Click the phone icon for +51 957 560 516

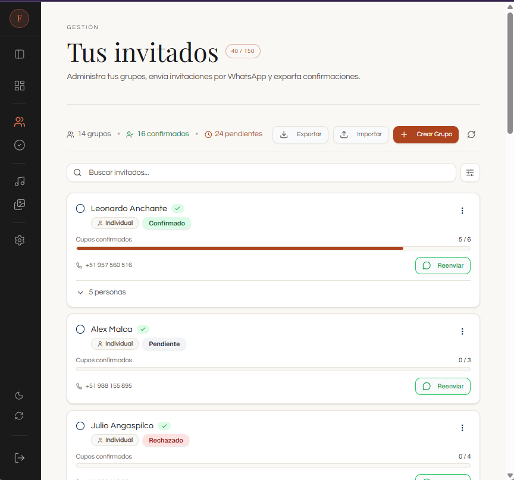pos(79,265)
